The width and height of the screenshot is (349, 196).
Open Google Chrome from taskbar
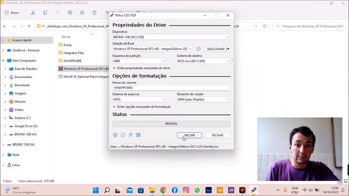(163, 190)
